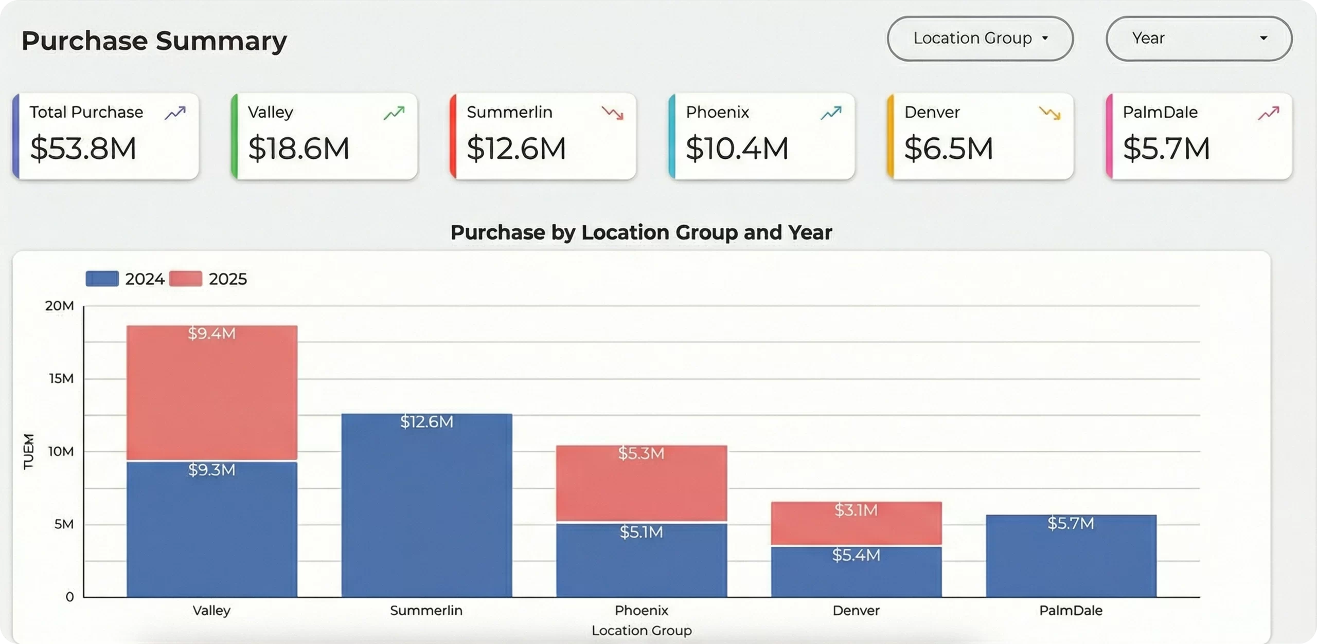The height and width of the screenshot is (644, 1317).
Task: Click the Purchase by Location Group and Year title
Action: tap(641, 232)
